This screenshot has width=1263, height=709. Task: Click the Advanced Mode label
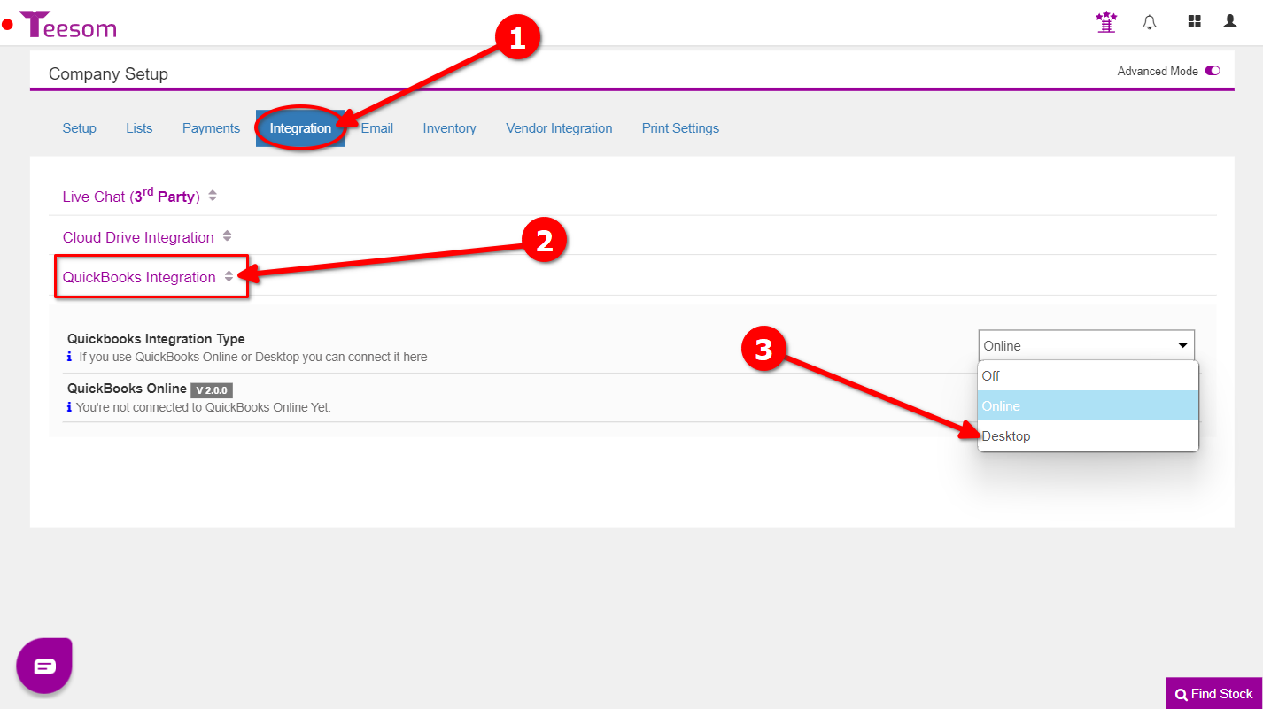[1158, 71]
